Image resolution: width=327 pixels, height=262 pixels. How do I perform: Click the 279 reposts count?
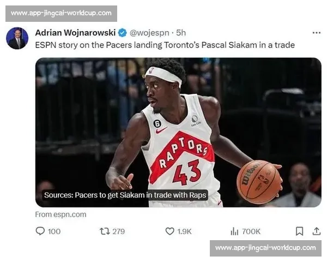pos(119,231)
